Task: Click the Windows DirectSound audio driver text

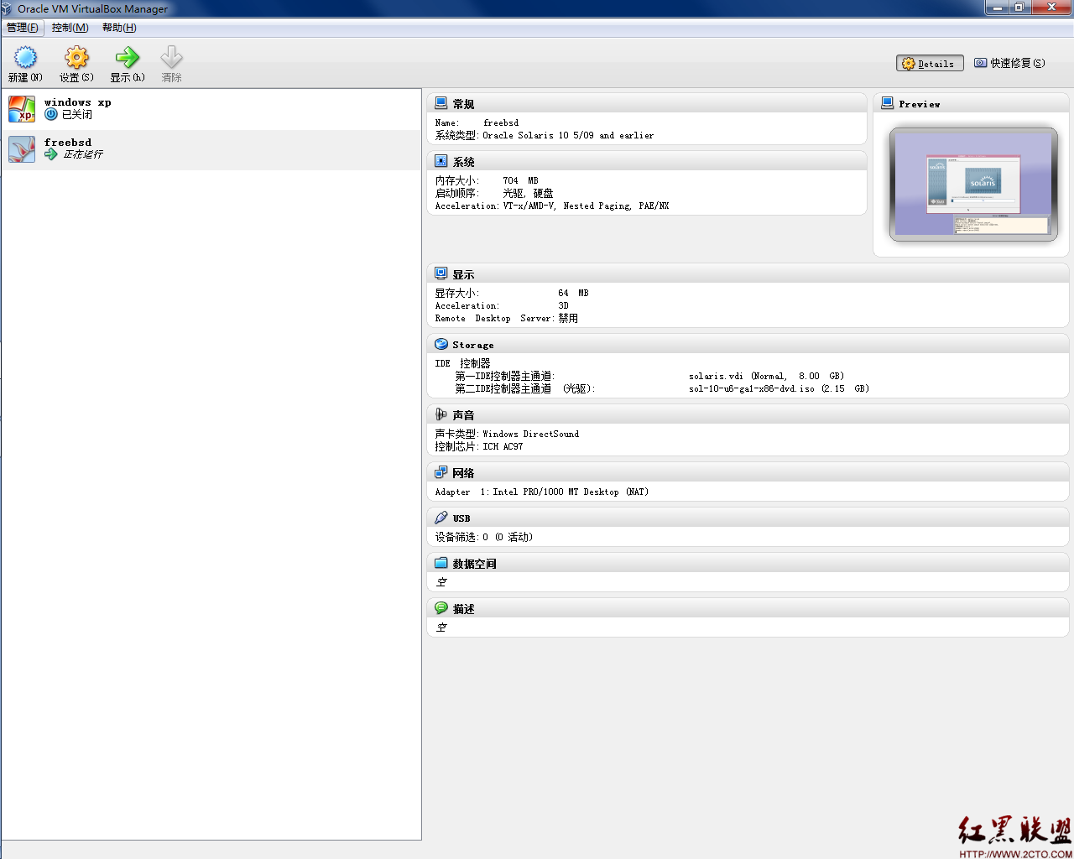Action: (x=530, y=434)
